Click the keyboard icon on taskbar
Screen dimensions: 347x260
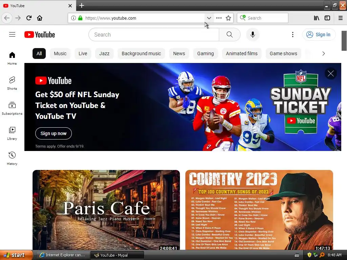click(x=297, y=255)
